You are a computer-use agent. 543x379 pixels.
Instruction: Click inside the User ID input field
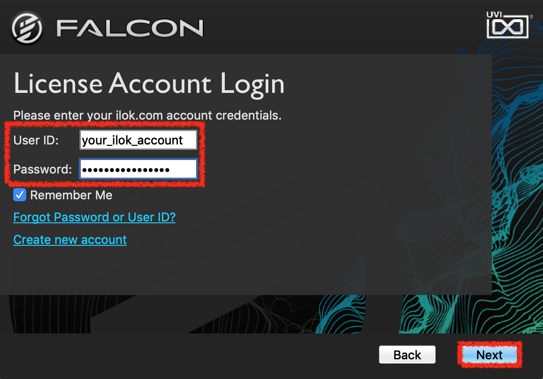click(138, 139)
